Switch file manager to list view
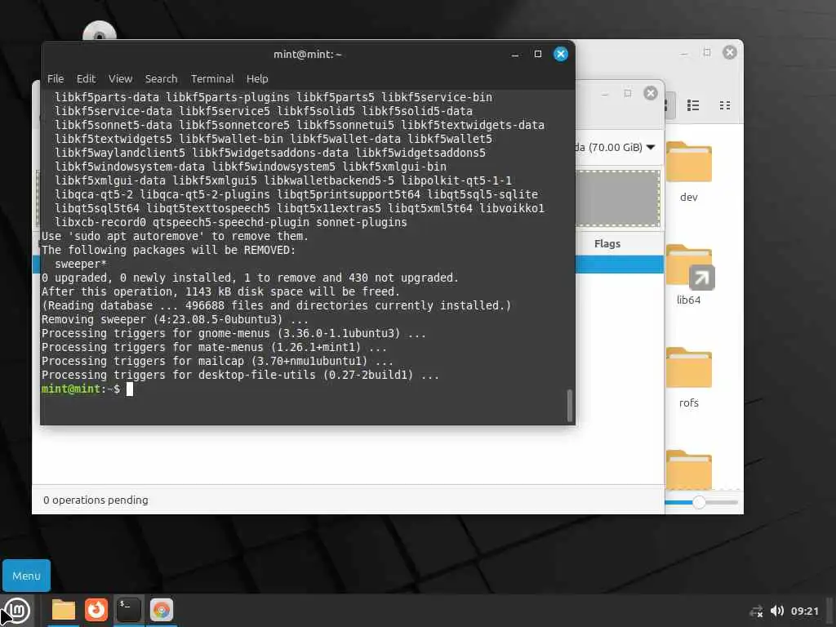This screenshot has width=836, height=627. coord(693,105)
